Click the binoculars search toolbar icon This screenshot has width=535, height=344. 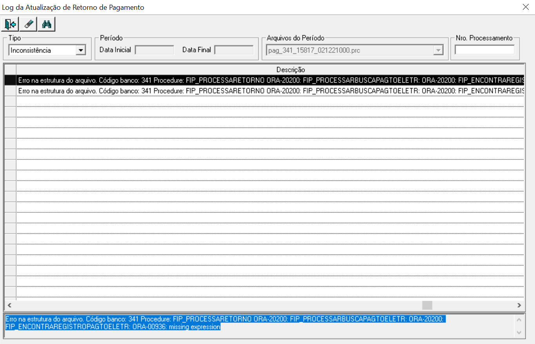(x=47, y=24)
